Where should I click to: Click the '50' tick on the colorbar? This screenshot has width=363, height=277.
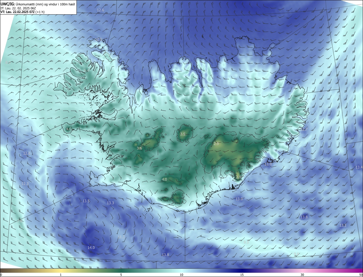(x=361, y=275)
